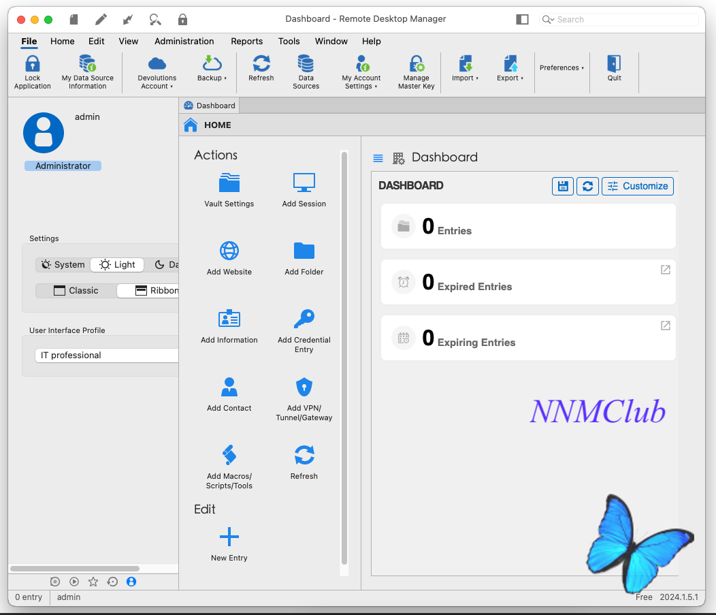Open the Reports menu
This screenshot has height=615, width=716.
pos(246,41)
